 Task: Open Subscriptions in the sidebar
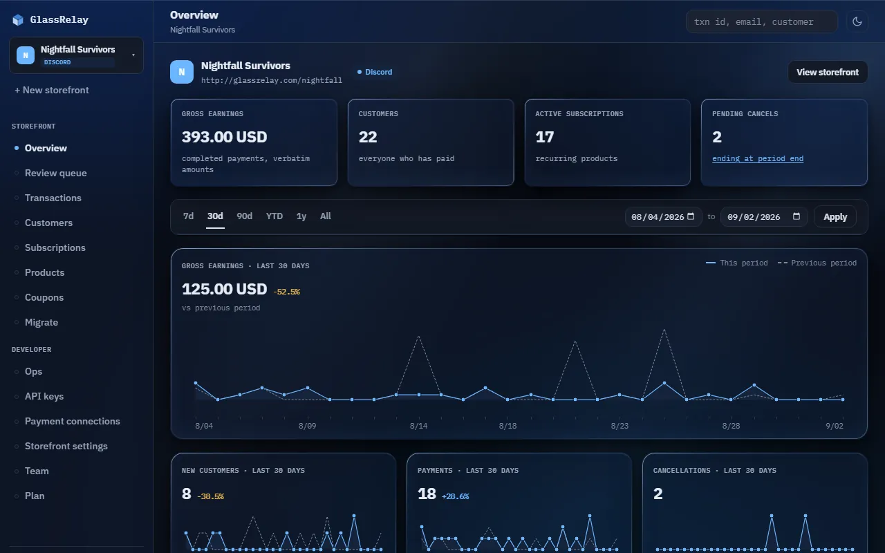(x=76, y=247)
